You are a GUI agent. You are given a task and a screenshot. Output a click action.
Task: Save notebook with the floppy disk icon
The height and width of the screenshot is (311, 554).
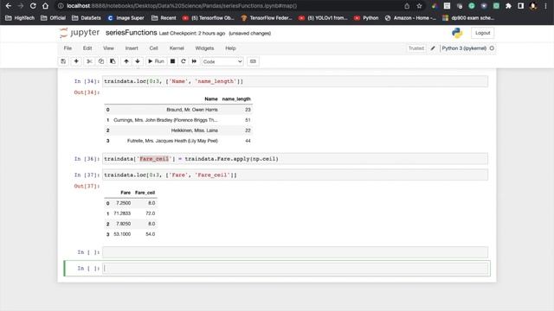(x=63, y=61)
